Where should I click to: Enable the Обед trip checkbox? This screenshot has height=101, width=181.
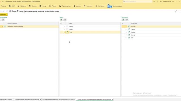(67, 29)
